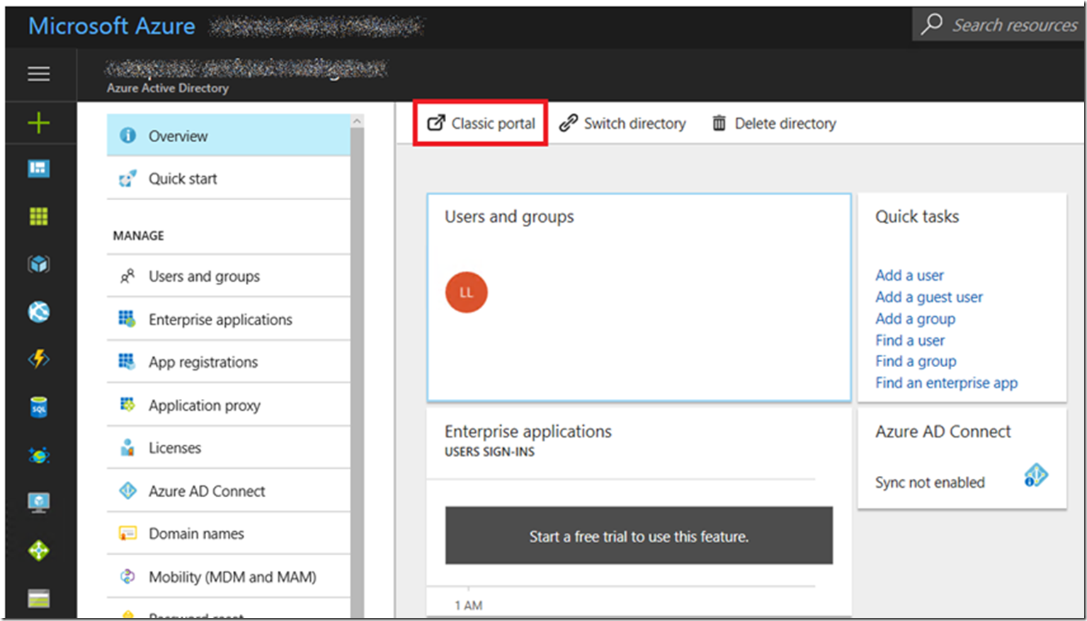Open the All resources green grid icon

pyautogui.click(x=38, y=216)
